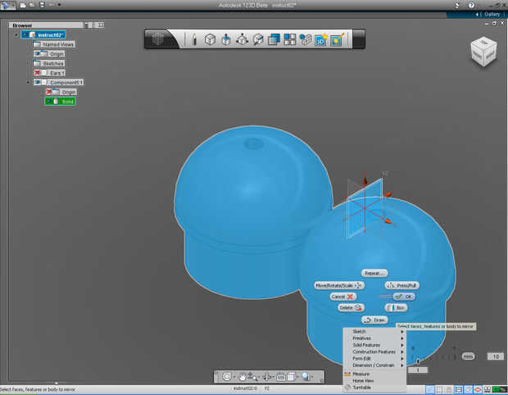The height and width of the screenshot is (395, 508).
Task: Close the Browser panel
Action: [101, 25]
